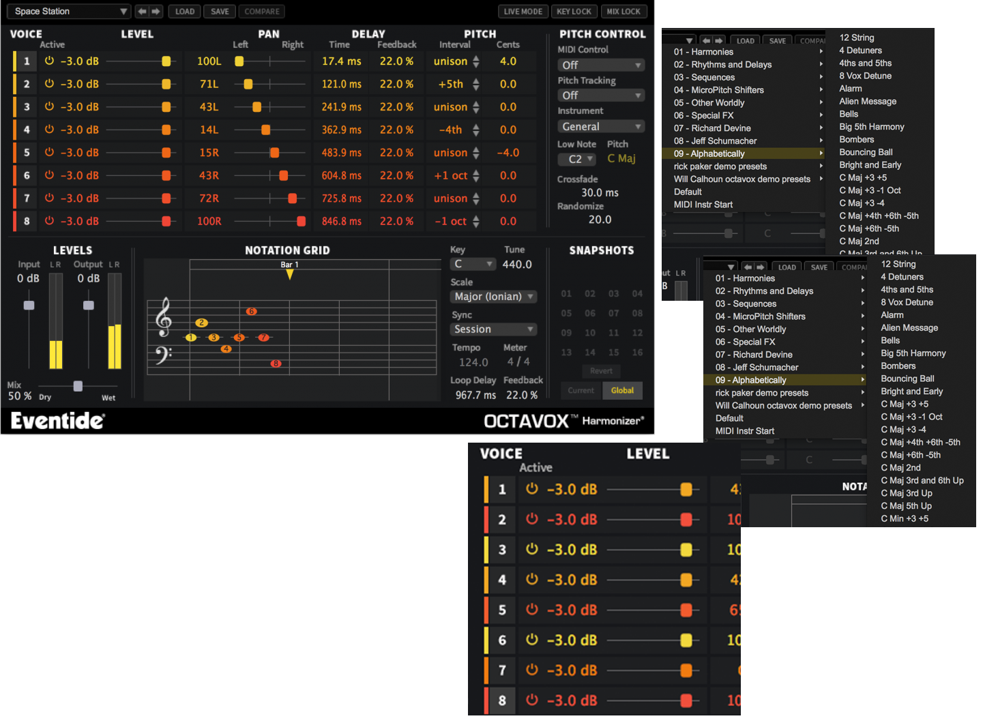Open the Scale dropdown showing Major (Ionian)
Screen dimensions: 983x725
point(493,296)
